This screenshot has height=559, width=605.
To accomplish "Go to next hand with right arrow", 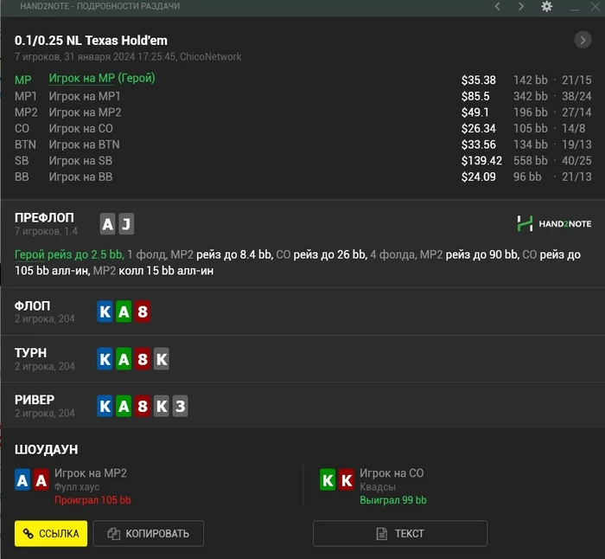I will tap(521, 6).
